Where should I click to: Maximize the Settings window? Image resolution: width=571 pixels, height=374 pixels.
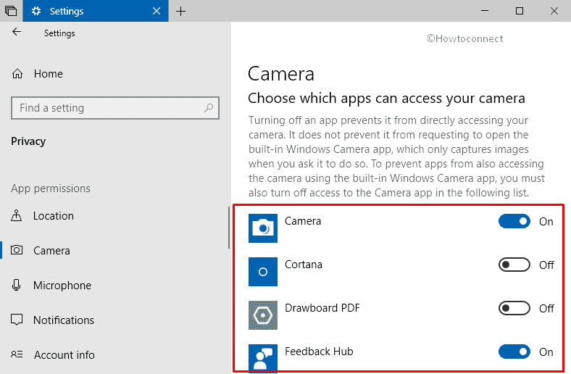(520, 11)
